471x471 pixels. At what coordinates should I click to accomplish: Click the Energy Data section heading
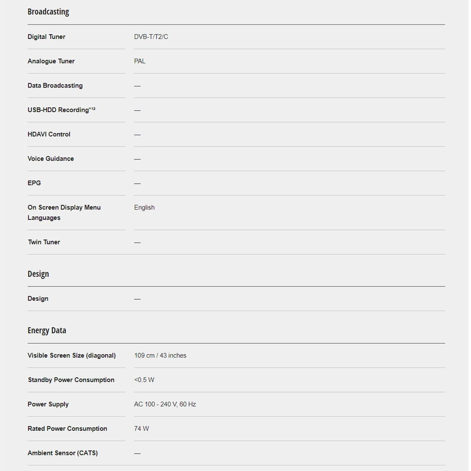[47, 331]
